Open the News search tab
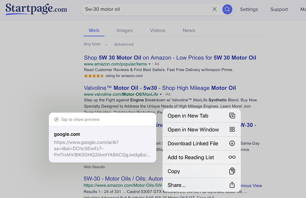306x198 pixels. pos(188,30)
